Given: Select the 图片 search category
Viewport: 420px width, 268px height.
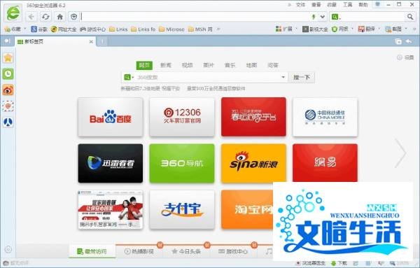Looking at the screenshot, I should pos(209,65).
